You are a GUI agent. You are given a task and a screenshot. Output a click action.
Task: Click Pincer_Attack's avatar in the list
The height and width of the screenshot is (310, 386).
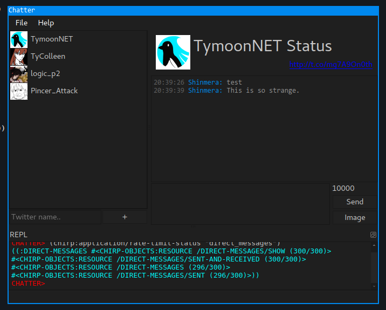pos(19,91)
